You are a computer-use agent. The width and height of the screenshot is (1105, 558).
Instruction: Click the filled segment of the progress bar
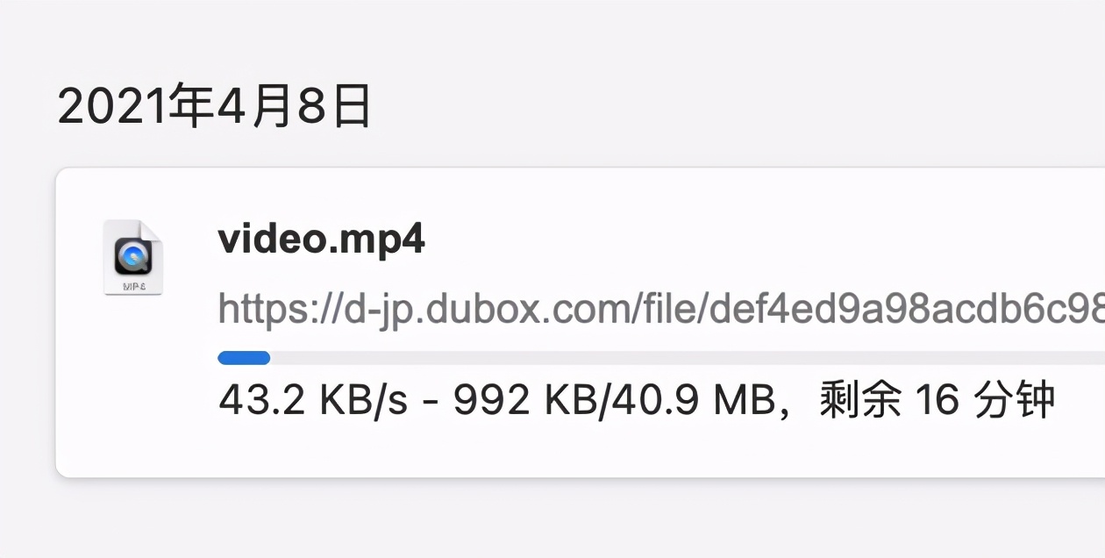tap(243, 357)
